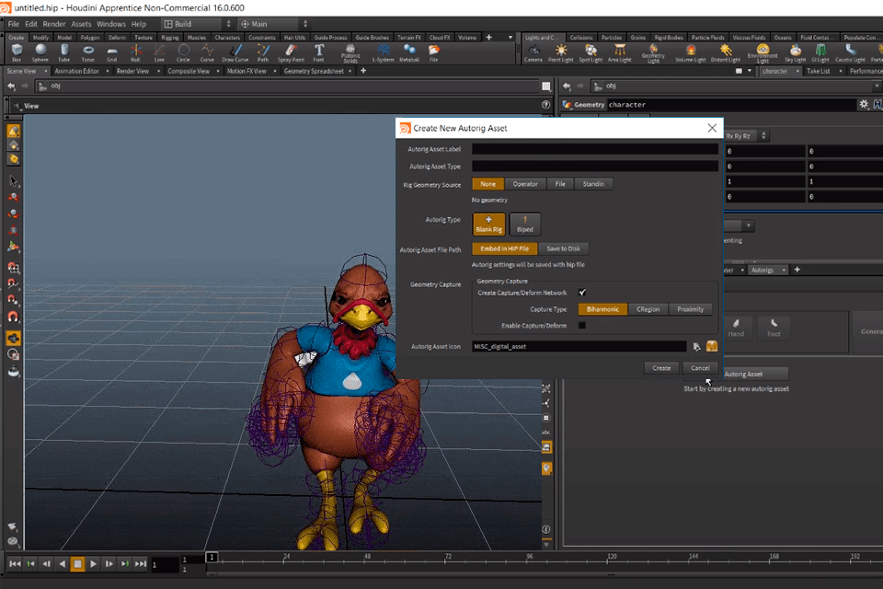Open the Main viewport dropdown
The height and width of the screenshot is (589, 883).
pos(306,24)
